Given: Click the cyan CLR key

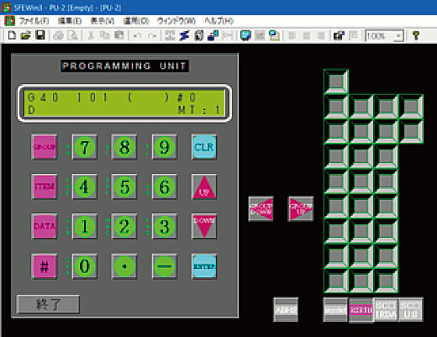Looking at the screenshot, I should click(x=204, y=147).
